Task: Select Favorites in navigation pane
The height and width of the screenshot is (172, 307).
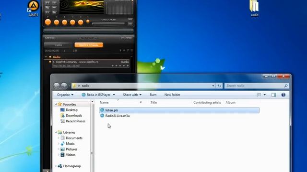Action: tap(70, 104)
